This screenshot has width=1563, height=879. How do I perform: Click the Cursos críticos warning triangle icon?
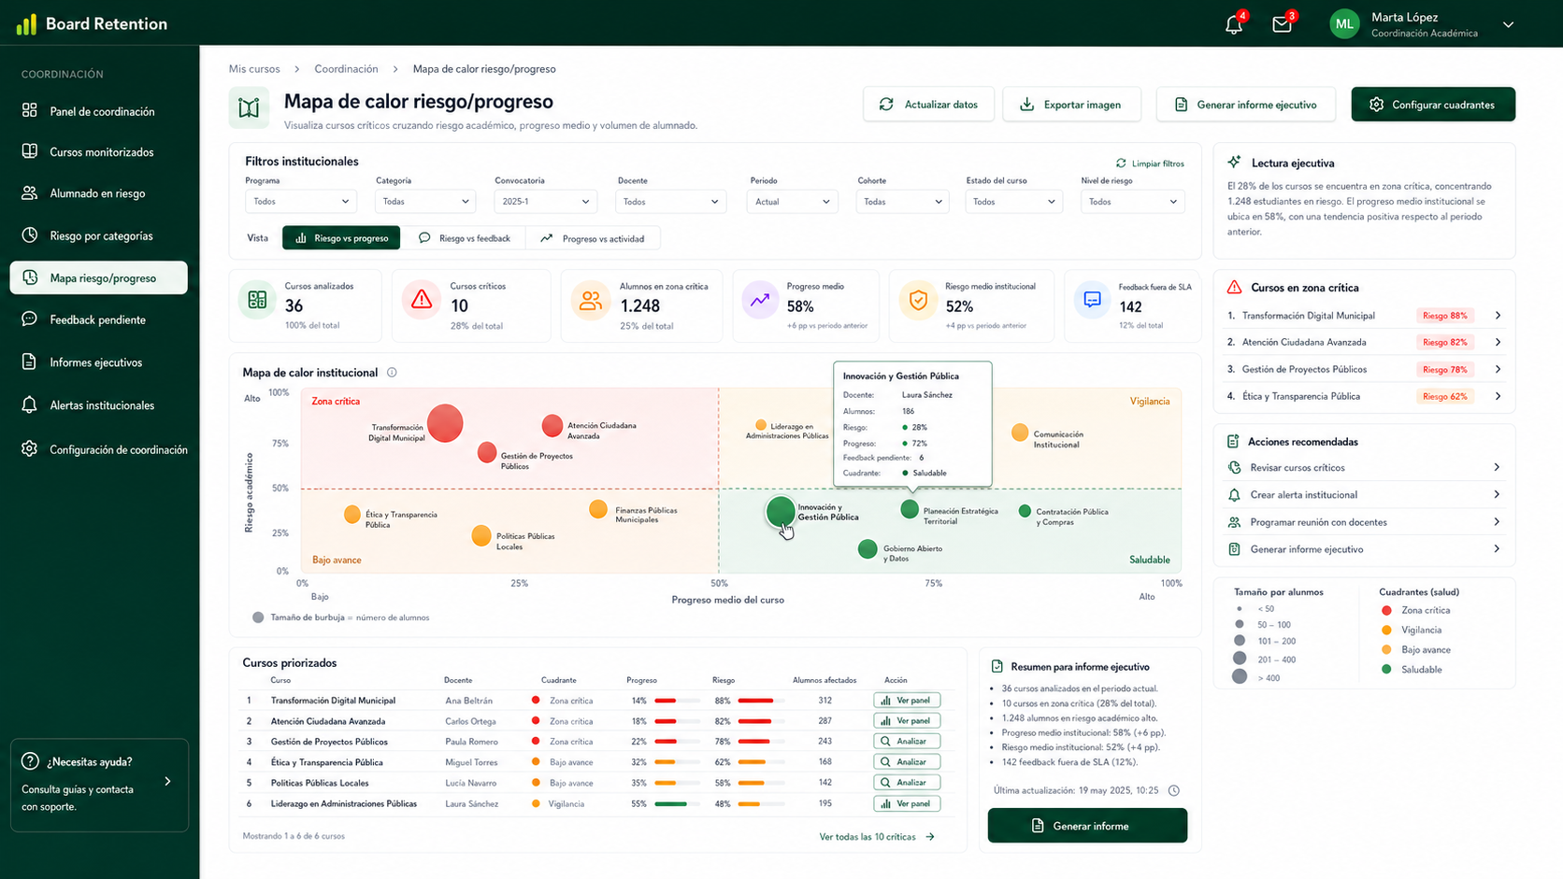[422, 300]
